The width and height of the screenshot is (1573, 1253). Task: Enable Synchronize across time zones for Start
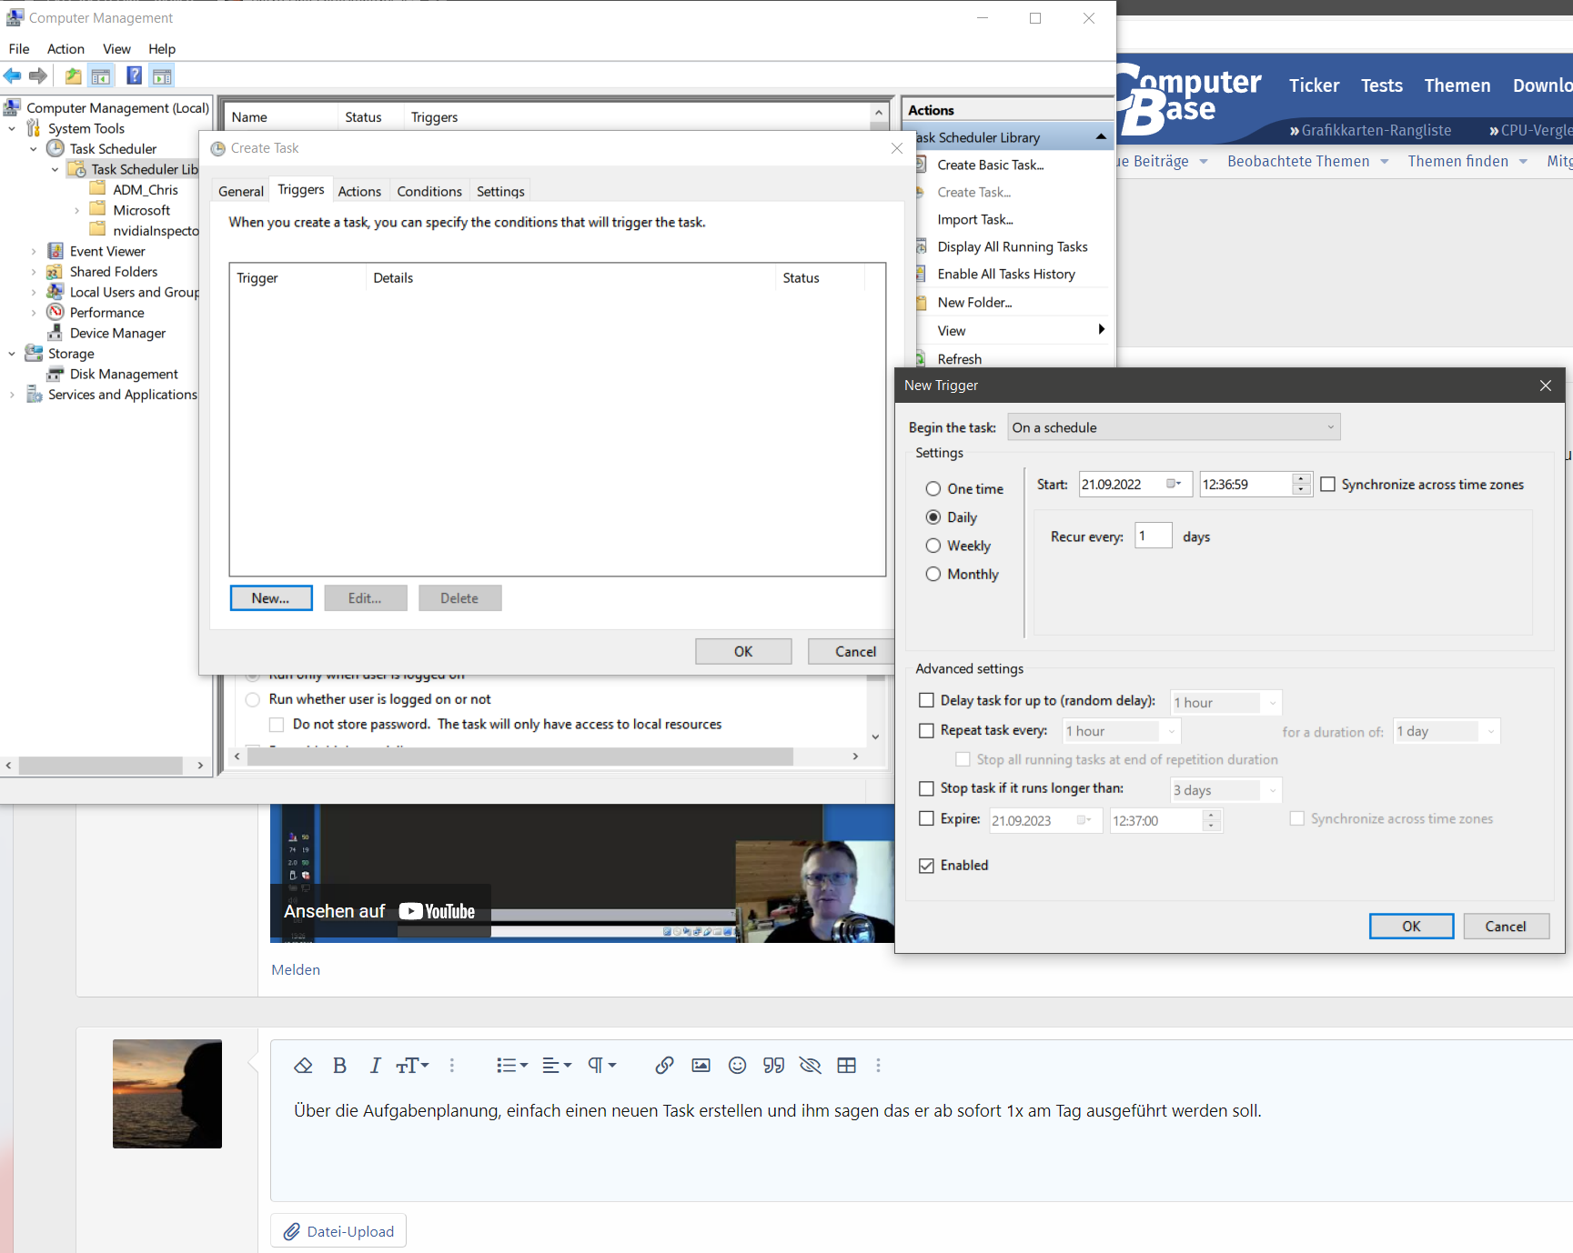tap(1327, 484)
